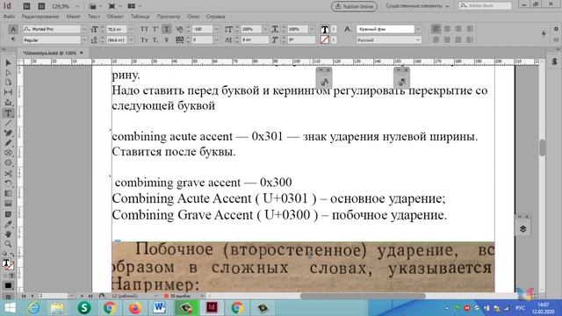The height and width of the screenshot is (316, 562).
Task: Pick the Pencil tool
Action: pos(8,143)
